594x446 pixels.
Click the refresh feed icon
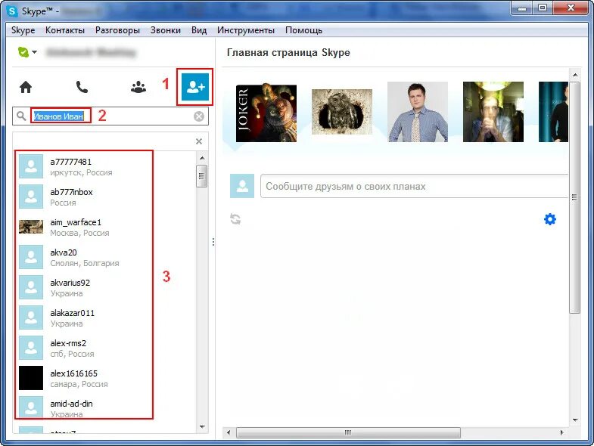[x=235, y=218]
